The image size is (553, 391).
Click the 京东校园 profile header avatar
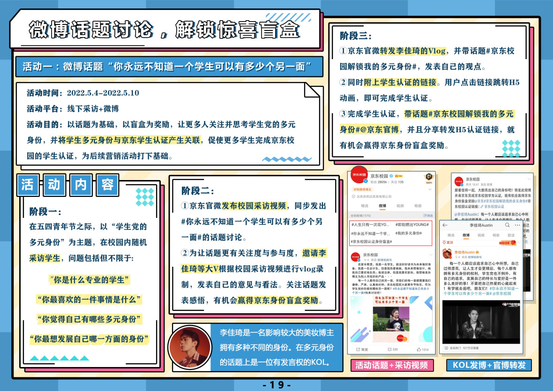(359, 175)
